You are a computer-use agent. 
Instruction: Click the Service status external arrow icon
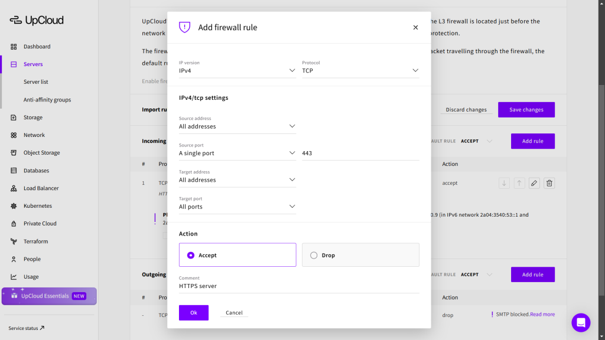pos(42,328)
